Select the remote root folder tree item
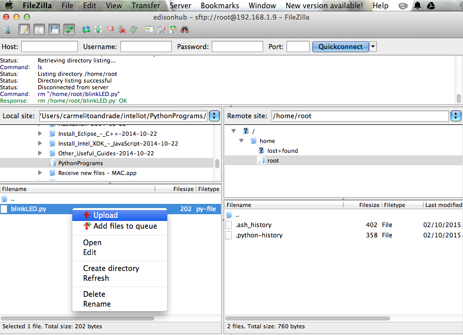Screen dimensions: 463x335 click(x=273, y=161)
